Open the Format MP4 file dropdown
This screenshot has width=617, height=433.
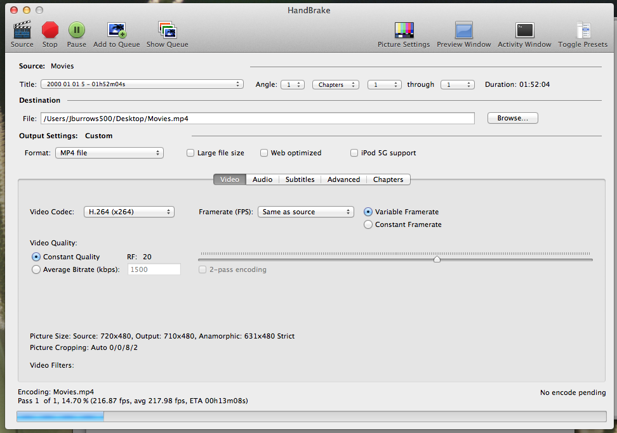[109, 153]
